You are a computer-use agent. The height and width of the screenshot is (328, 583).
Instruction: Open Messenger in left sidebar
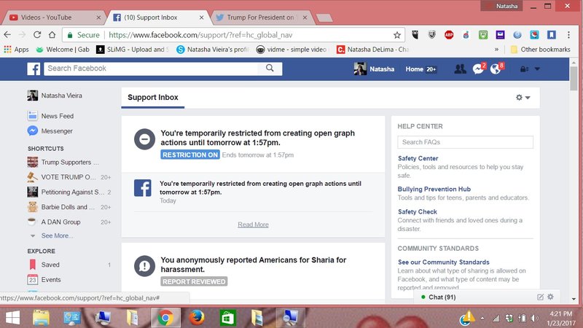click(x=57, y=131)
